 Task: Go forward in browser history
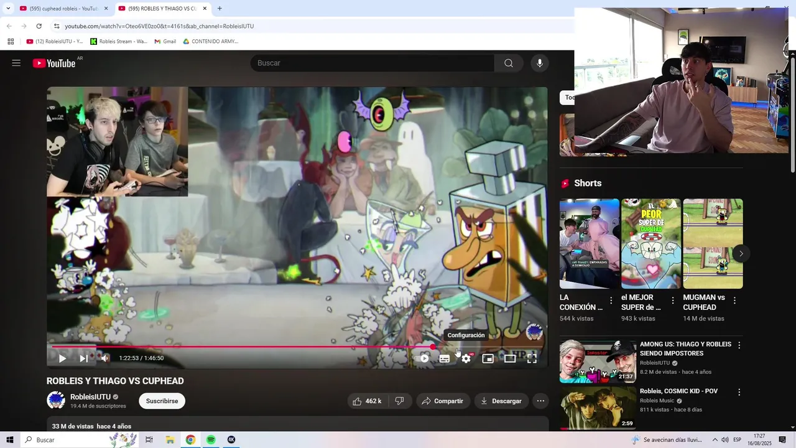point(24,26)
